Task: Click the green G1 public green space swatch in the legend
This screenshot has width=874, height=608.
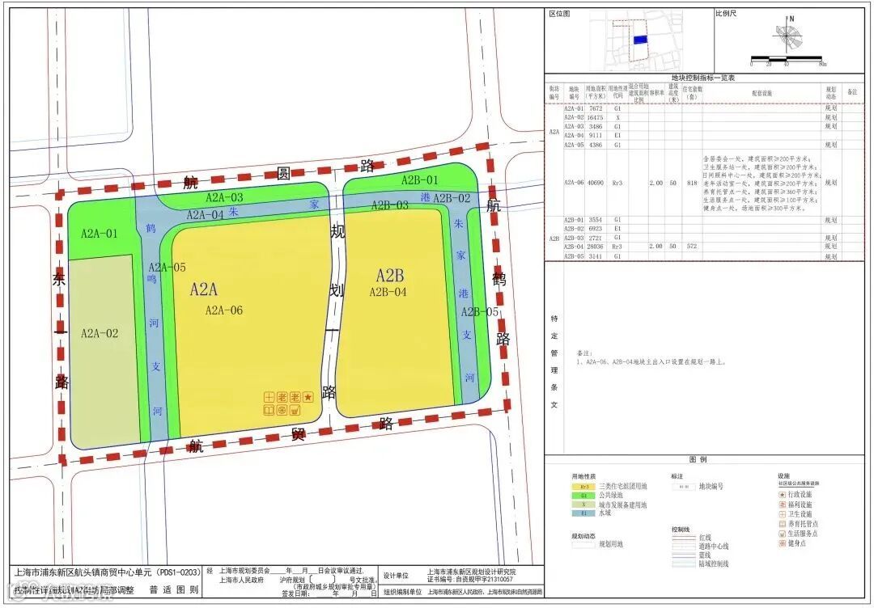Action: 583,495
